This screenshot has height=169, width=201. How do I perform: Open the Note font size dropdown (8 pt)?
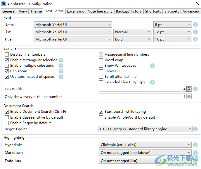[173, 24]
